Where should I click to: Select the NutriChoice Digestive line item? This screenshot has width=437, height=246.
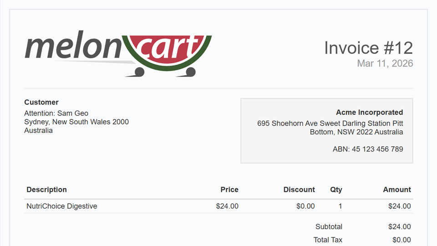(x=61, y=206)
